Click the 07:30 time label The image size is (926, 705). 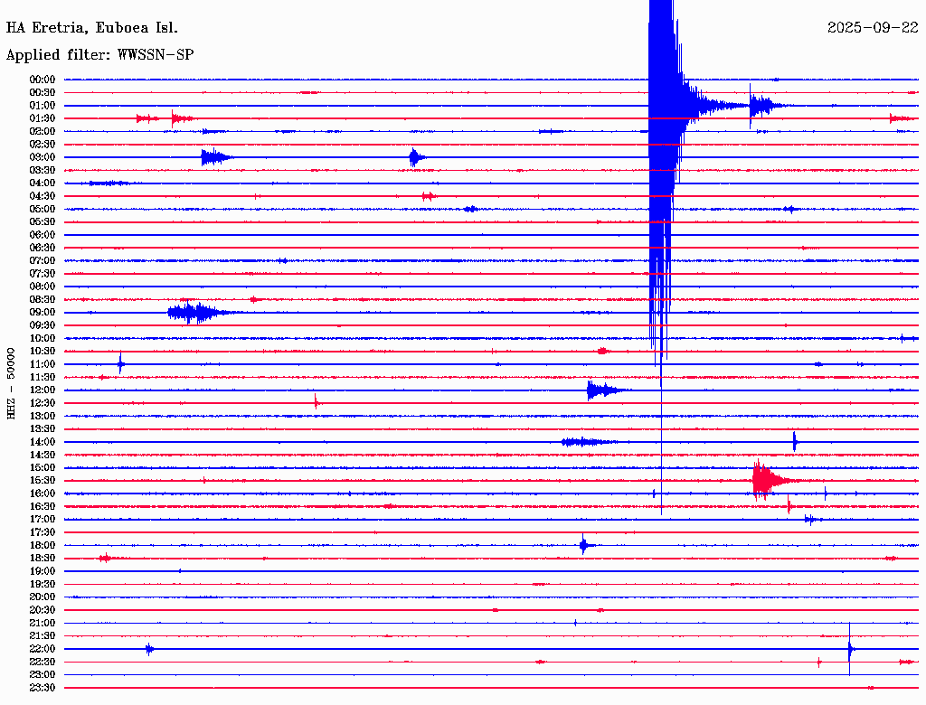click(43, 273)
